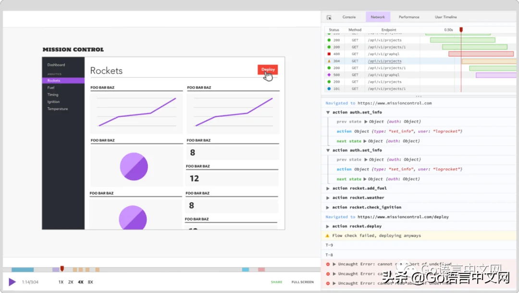519x293 pixels.
Task: Click the upper purple pie chart
Action: [x=134, y=166]
